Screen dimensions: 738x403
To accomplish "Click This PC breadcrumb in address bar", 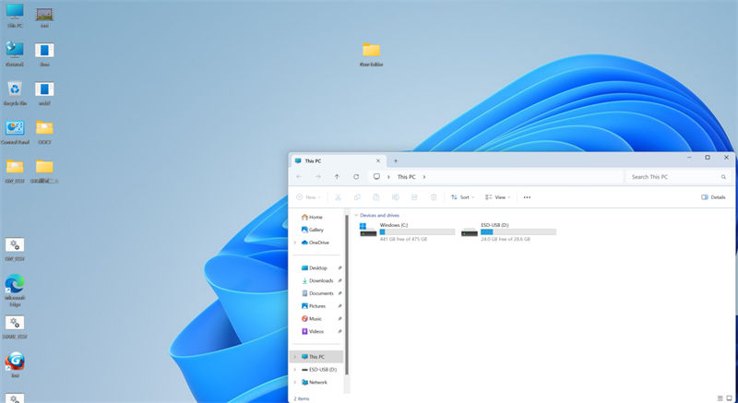I will point(406,177).
